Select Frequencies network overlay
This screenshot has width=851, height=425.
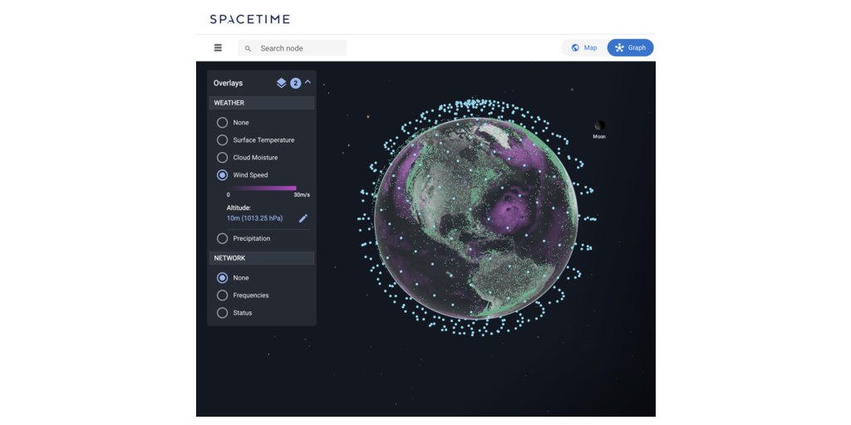coord(223,296)
